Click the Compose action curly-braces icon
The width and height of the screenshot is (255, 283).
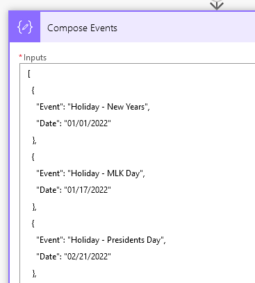(x=25, y=27)
